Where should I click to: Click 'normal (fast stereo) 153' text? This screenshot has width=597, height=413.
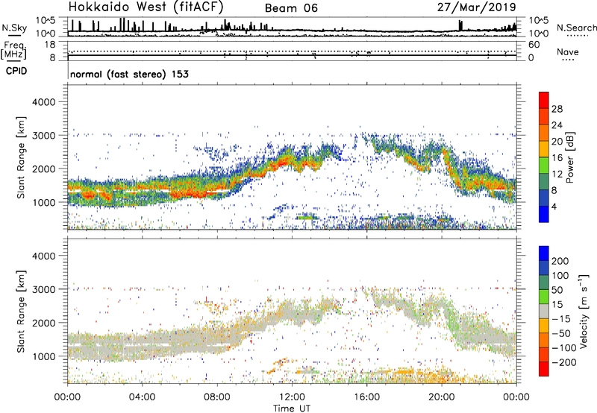pyautogui.click(x=129, y=74)
